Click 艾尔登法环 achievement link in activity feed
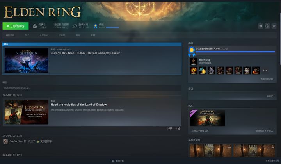Viewport: 281px width, 164px height. [x=46, y=141]
